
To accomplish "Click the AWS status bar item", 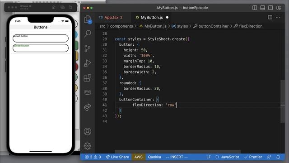I will pyautogui.click(x=139, y=157).
